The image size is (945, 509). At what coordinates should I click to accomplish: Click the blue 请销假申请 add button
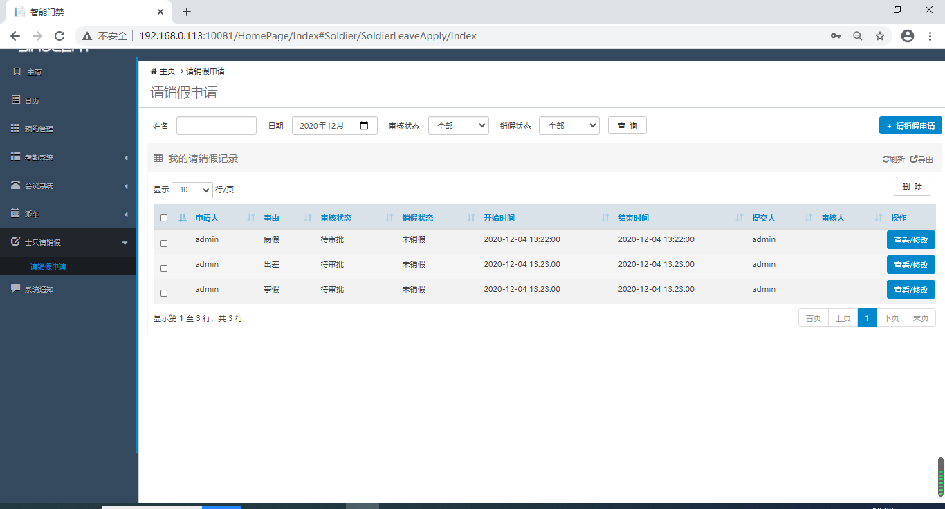click(x=910, y=126)
